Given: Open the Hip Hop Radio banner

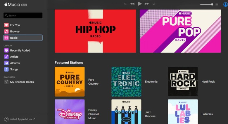Looking at the screenshot, I should [x=95, y=31].
